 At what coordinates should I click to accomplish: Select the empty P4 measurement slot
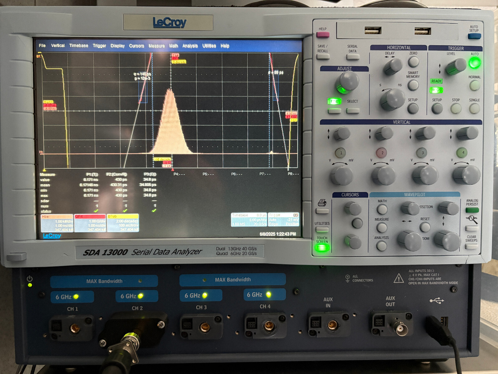pyautogui.click(x=179, y=174)
